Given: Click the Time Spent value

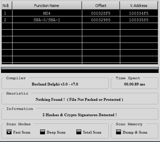Looking at the screenshot, I should 135,84.
